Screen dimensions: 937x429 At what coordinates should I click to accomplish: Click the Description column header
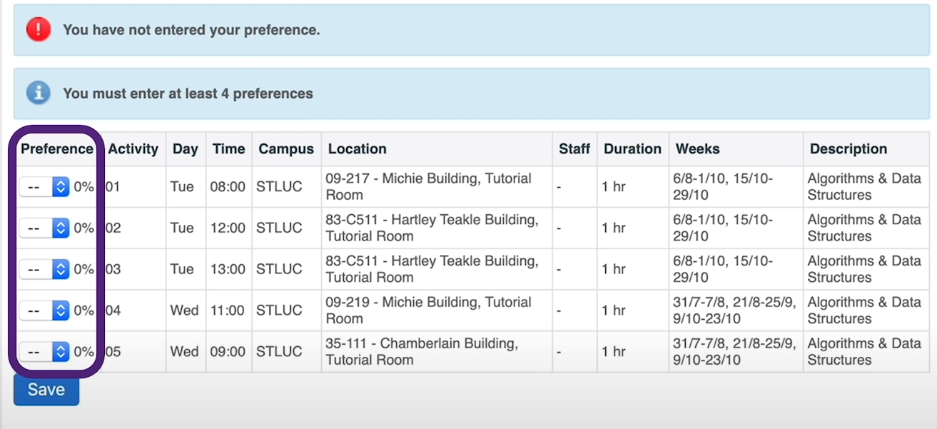click(849, 149)
